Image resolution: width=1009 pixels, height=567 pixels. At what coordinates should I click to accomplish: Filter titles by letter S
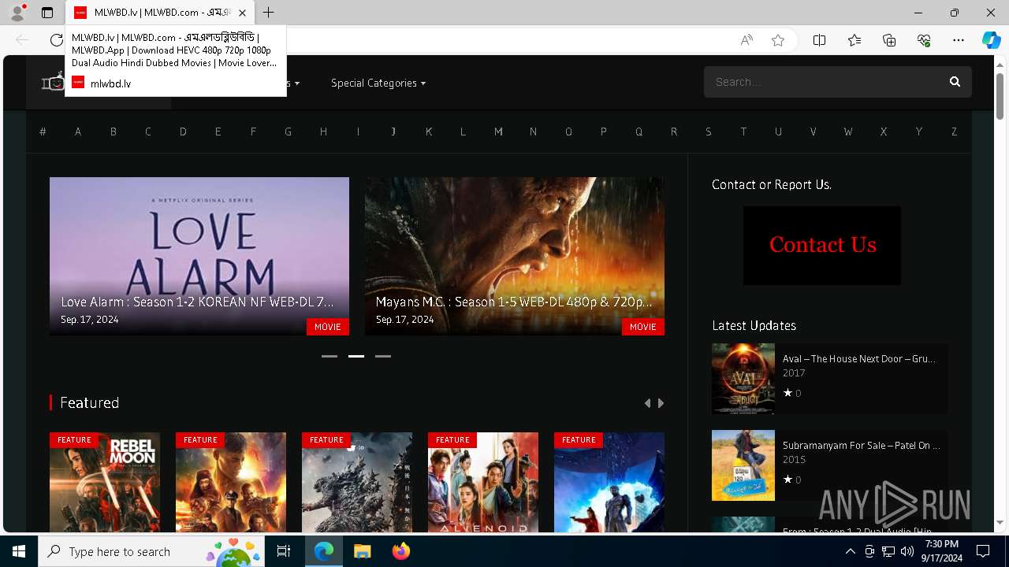click(x=709, y=132)
